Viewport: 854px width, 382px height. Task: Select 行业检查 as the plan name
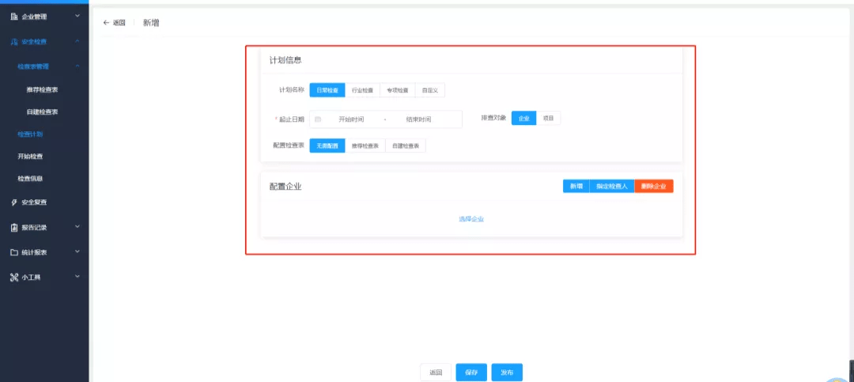click(x=362, y=90)
